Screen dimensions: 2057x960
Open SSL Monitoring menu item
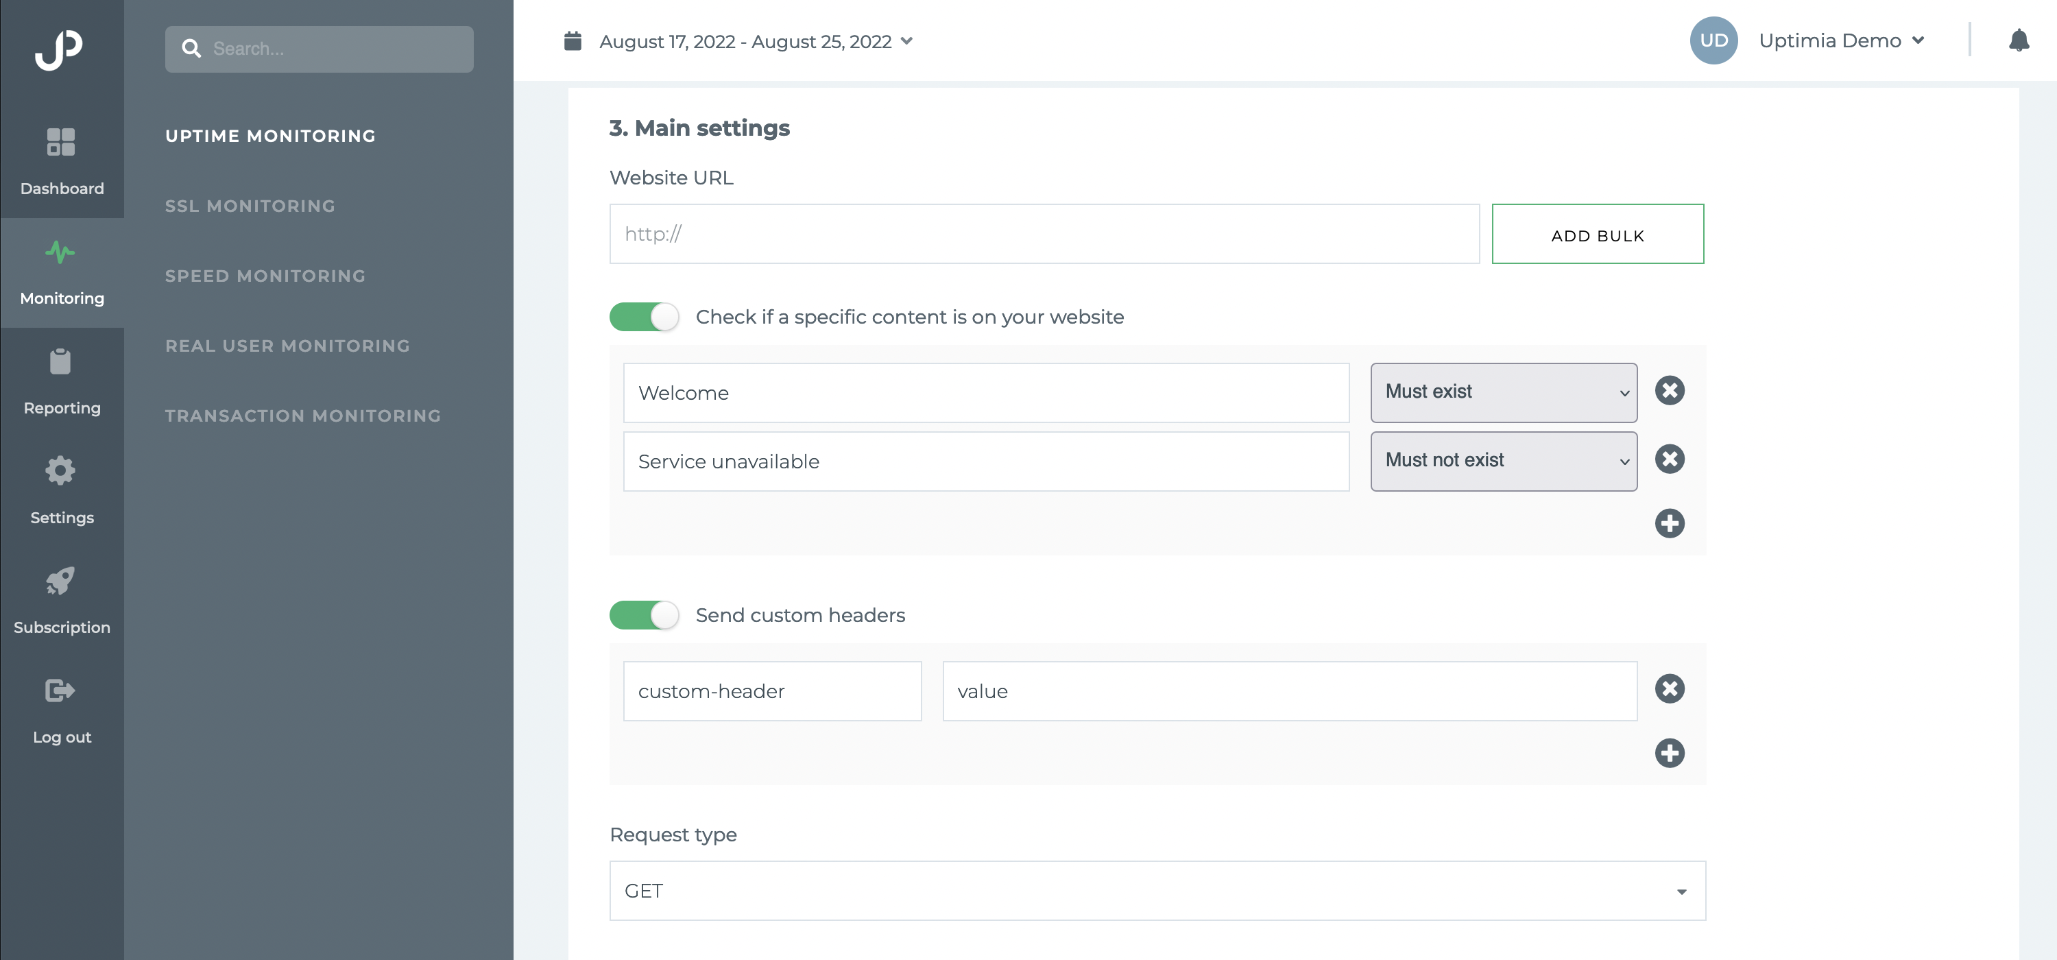click(x=250, y=206)
